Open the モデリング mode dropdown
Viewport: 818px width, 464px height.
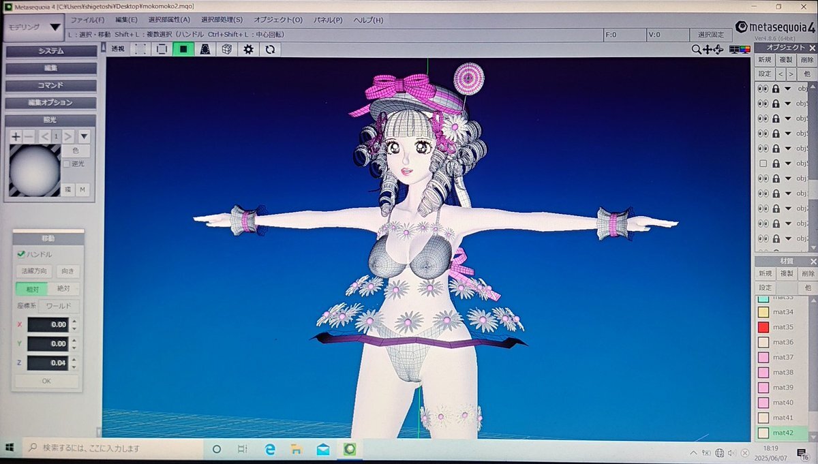tap(33, 27)
